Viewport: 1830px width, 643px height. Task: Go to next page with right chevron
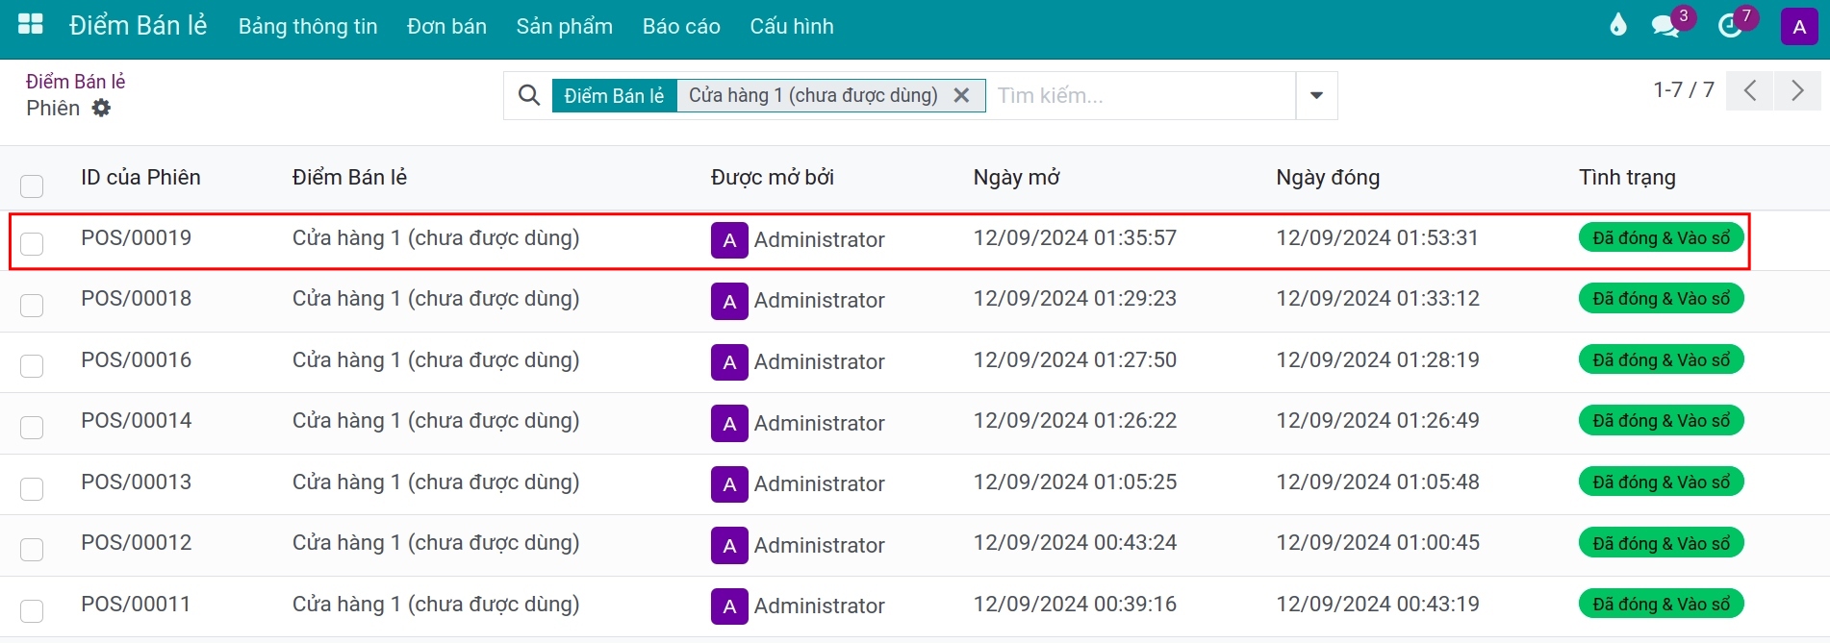click(1796, 91)
